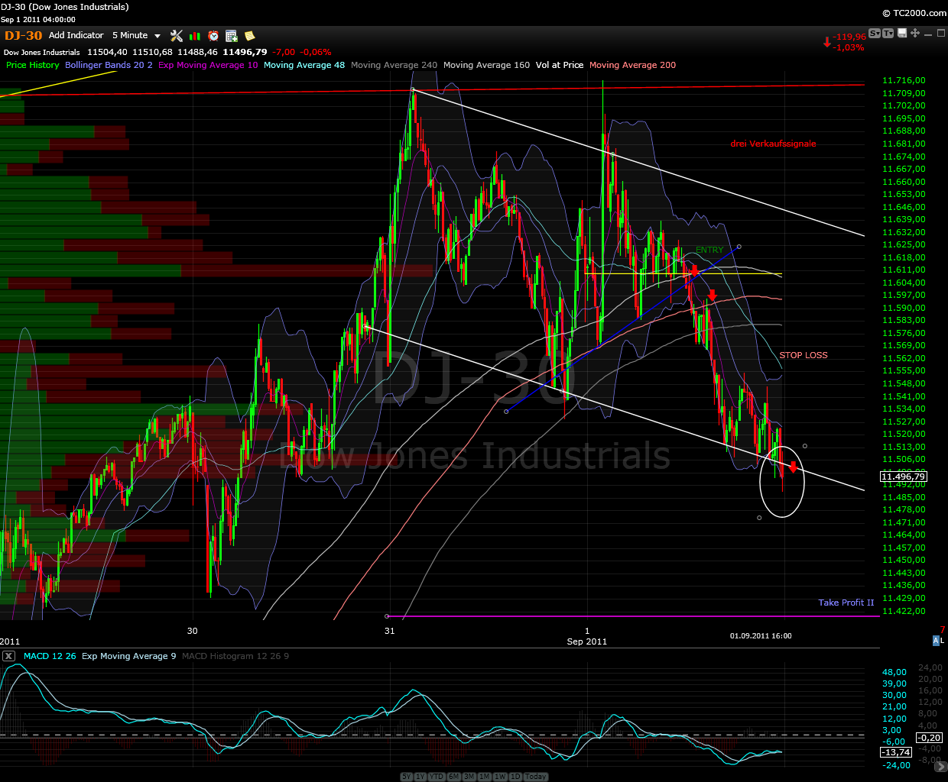948x782 pixels.
Task: Open the T tools dropdown
Action: pyautogui.click(x=889, y=33)
